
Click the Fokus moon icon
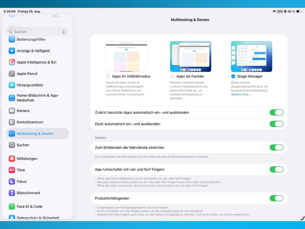coord(12,181)
